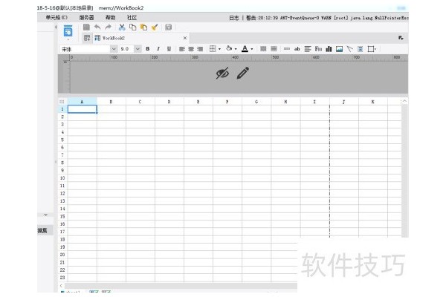The width and height of the screenshot is (446, 297).
Task: Open the tab list arrow at right of tab bar
Action: point(401,38)
